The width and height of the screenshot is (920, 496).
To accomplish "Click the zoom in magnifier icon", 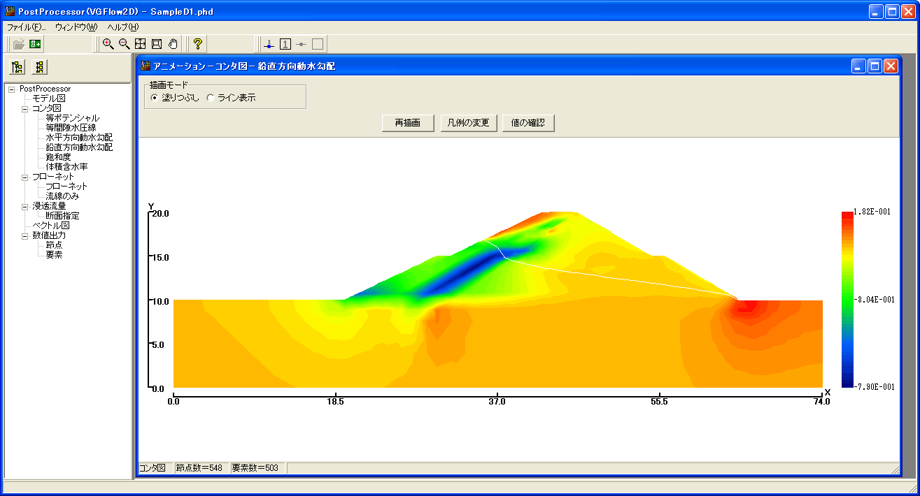I will pyautogui.click(x=108, y=44).
